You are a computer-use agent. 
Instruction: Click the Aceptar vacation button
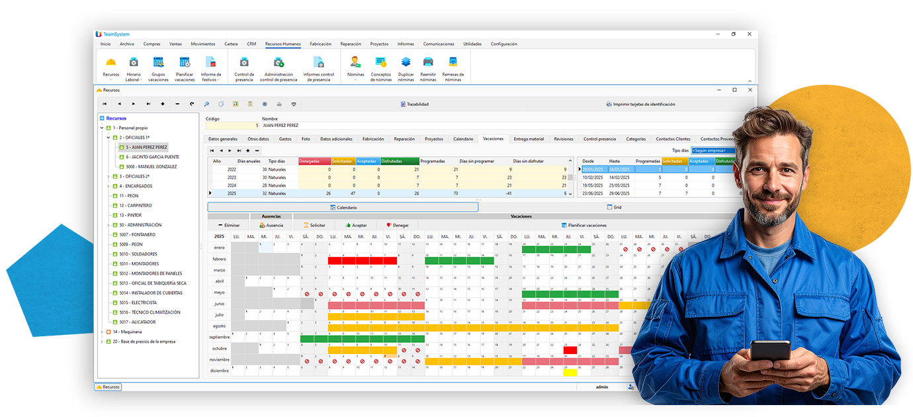pos(356,225)
